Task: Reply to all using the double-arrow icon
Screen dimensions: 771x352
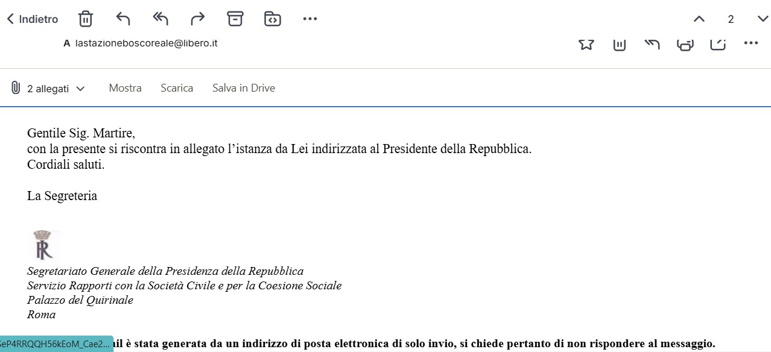Action: (160, 19)
